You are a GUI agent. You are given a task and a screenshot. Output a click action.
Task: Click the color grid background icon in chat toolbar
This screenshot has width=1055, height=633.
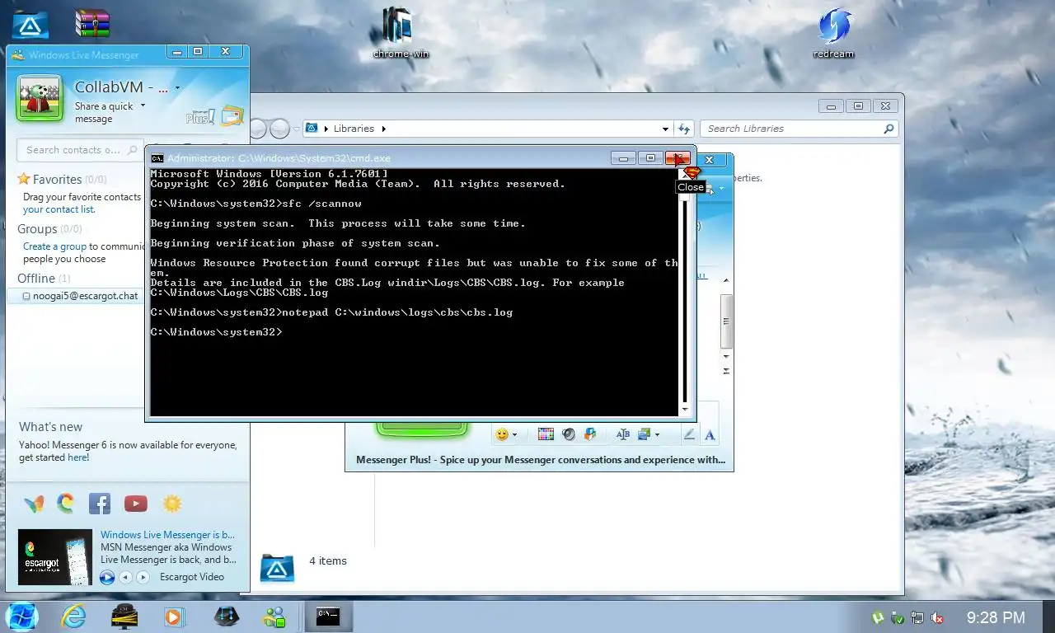[x=546, y=434]
